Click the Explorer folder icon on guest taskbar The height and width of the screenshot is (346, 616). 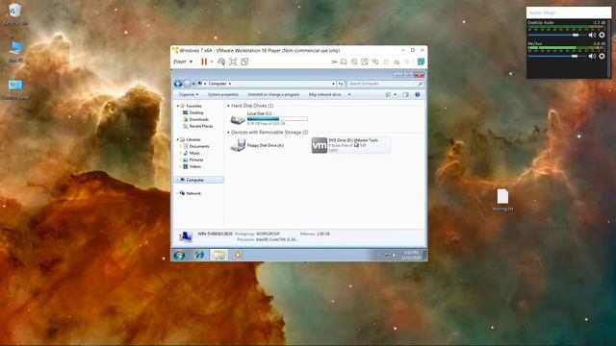[218, 255]
